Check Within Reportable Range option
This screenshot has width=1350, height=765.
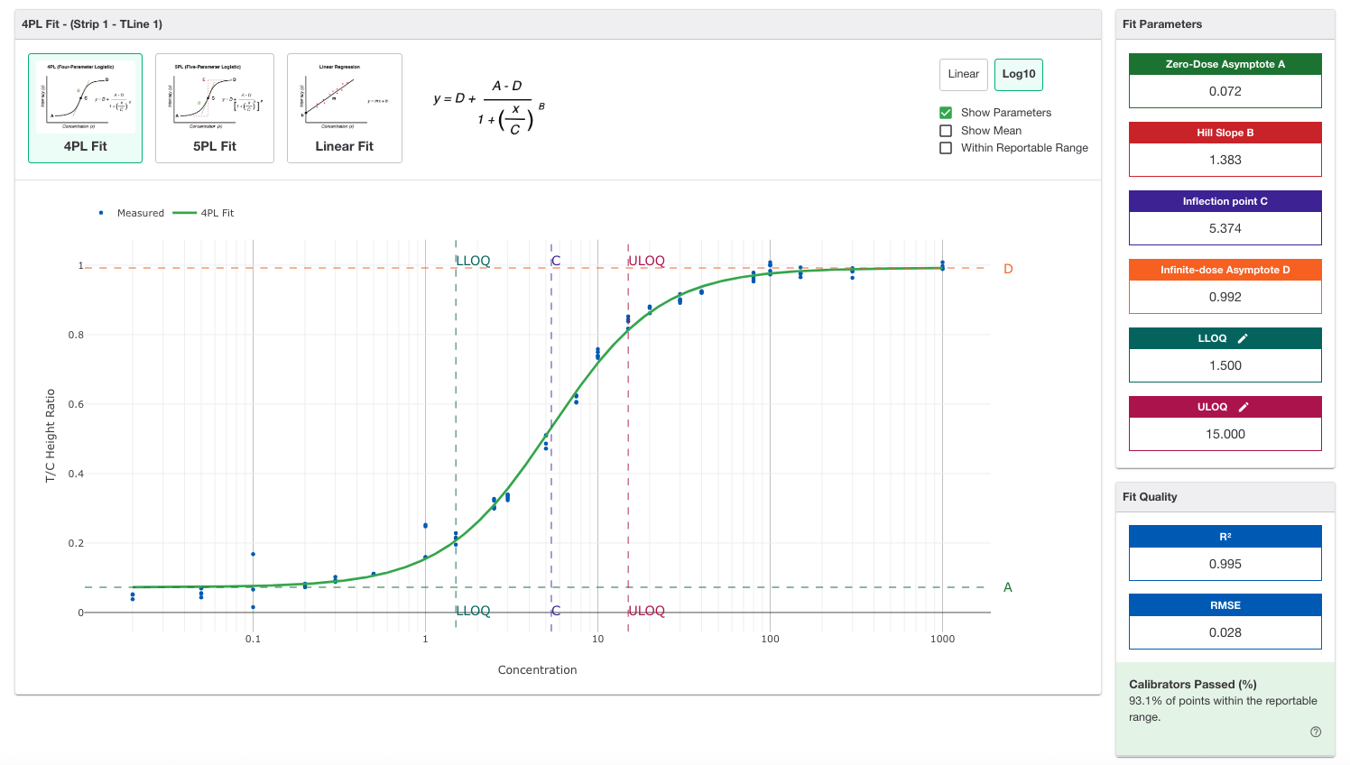(x=946, y=148)
